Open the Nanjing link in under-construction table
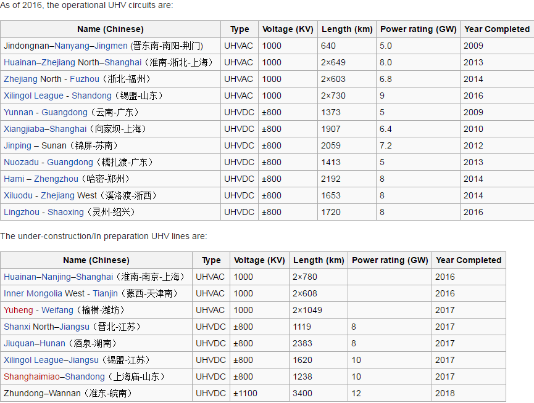 pos(56,277)
